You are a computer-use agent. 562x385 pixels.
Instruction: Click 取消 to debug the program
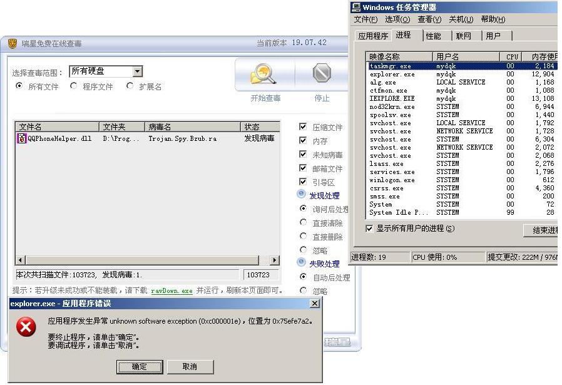pyautogui.click(x=190, y=367)
